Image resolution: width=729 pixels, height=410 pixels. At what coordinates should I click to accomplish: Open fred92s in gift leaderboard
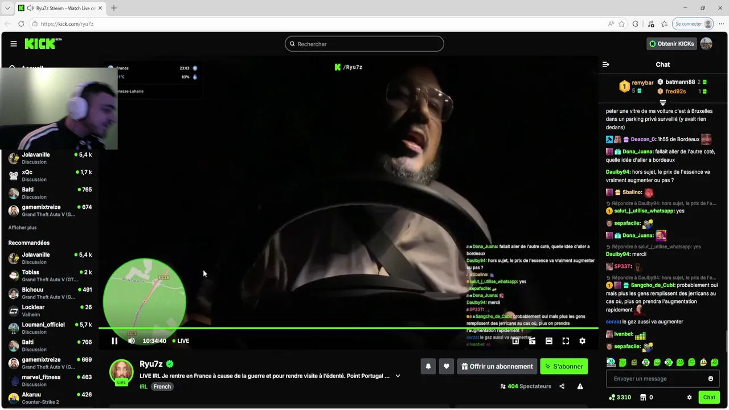click(682, 91)
